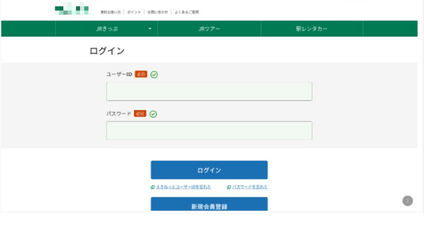Click the green checkmark next to ユーザーID
Viewport: 424px width, 247px height.
tap(154, 75)
